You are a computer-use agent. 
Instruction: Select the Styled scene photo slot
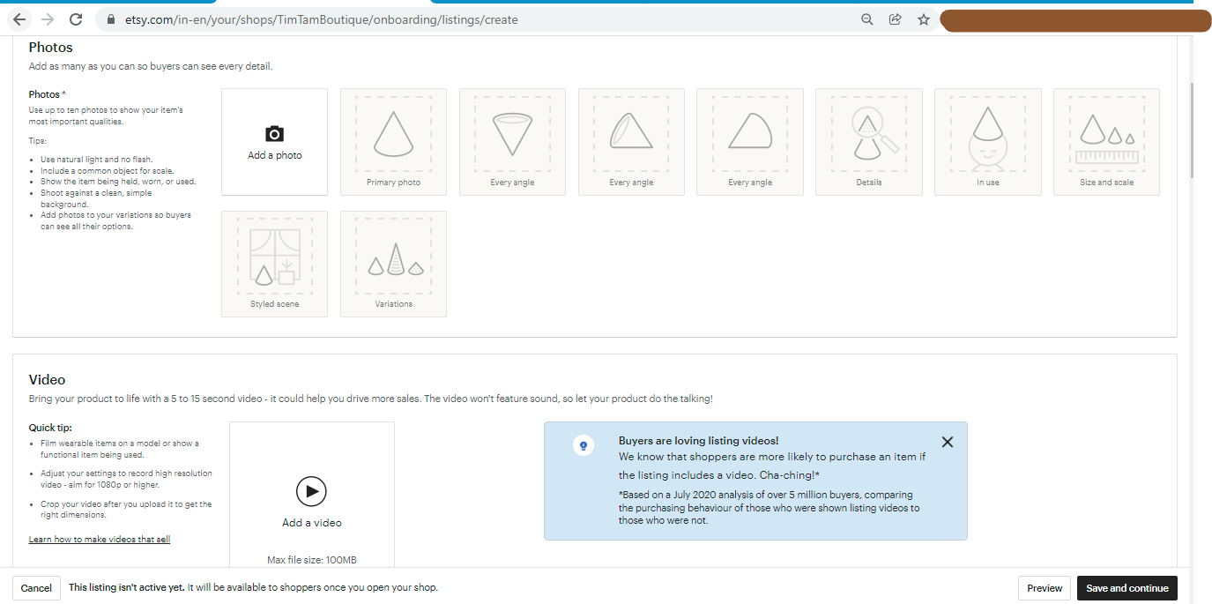[x=274, y=264]
